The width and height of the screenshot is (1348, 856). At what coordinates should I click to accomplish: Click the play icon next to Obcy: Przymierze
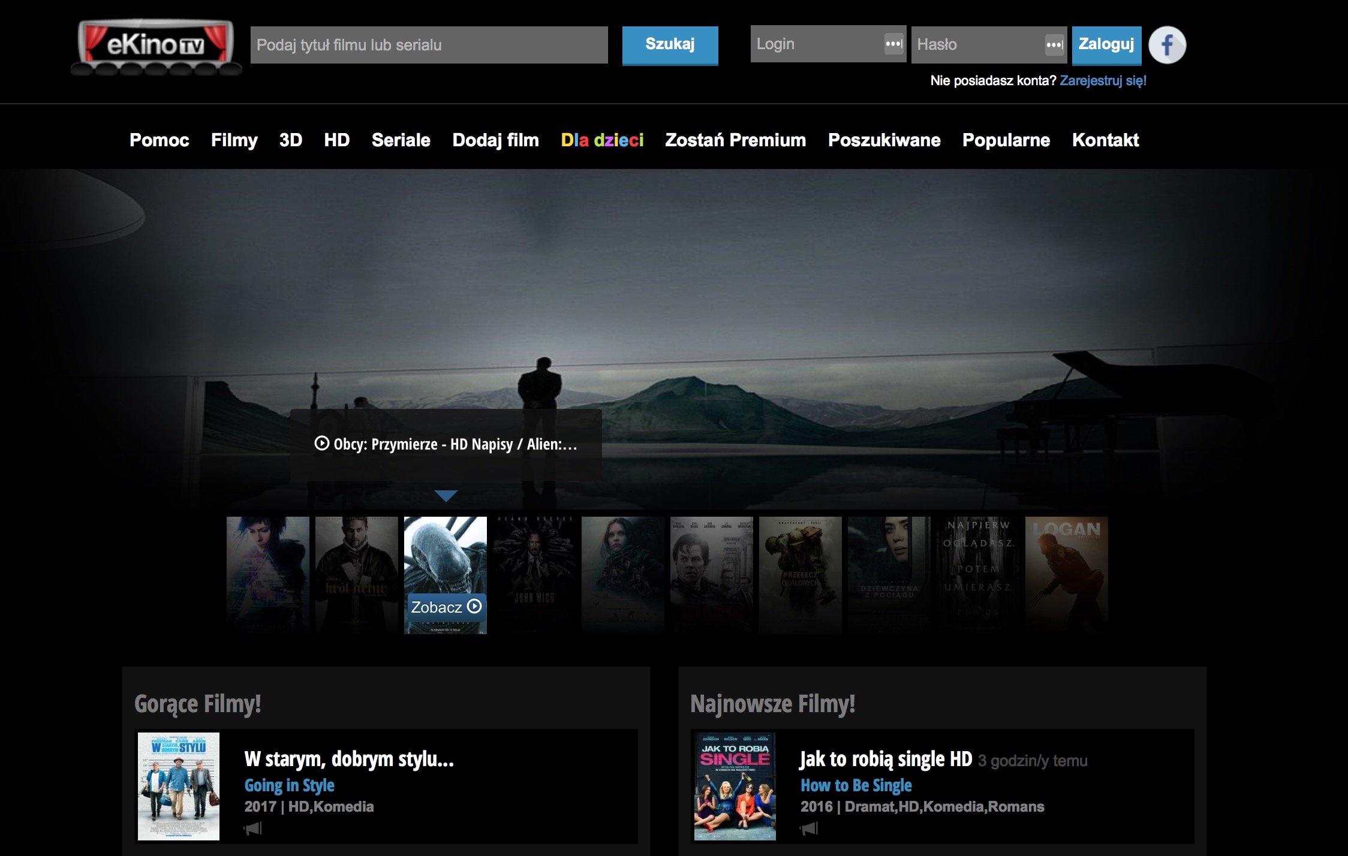click(x=322, y=443)
